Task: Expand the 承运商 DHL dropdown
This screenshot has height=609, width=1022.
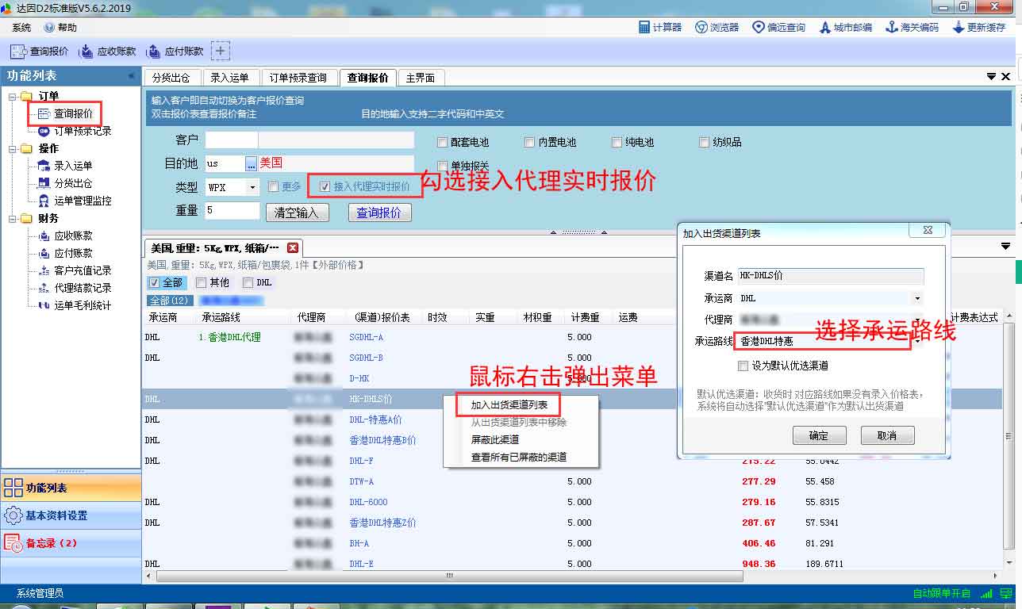Action: 917,299
